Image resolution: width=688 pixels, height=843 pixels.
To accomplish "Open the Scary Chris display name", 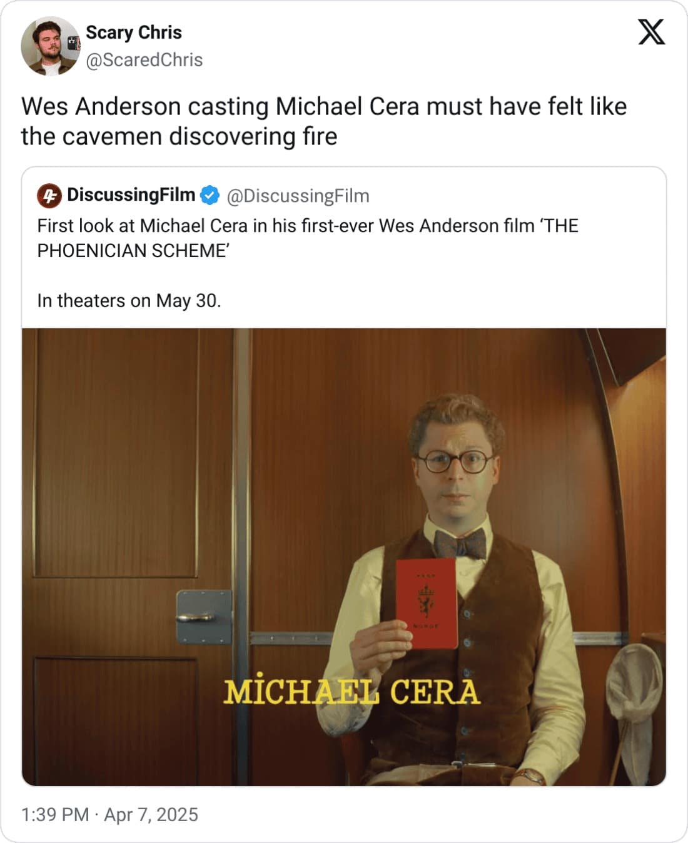I will click(133, 33).
